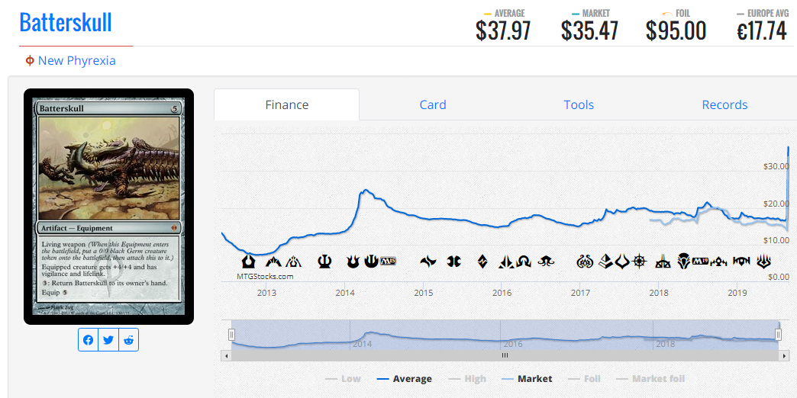Click the Born of the Gods set icon
Image resolution: width=797 pixels, height=398 pixels.
point(353,262)
